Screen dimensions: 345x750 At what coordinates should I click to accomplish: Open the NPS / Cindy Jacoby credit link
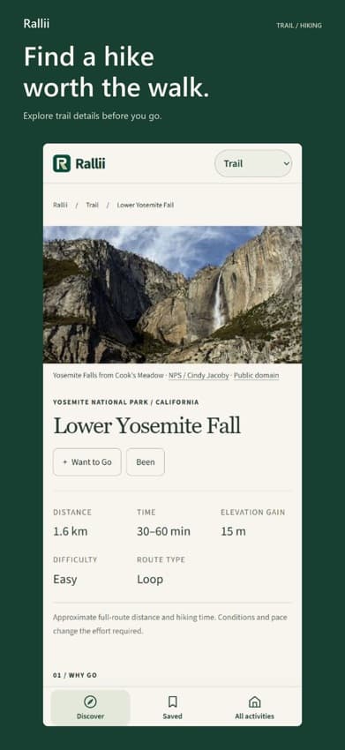(x=199, y=376)
